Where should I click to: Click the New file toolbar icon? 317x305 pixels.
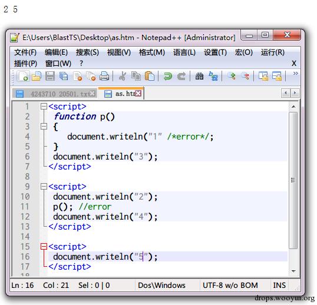coord(23,77)
